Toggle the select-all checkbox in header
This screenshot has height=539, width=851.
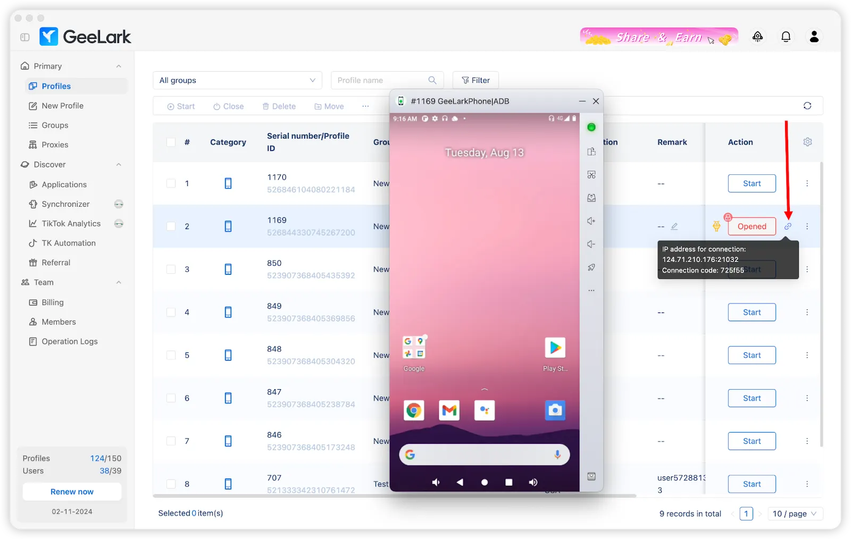pyautogui.click(x=171, y=142)
